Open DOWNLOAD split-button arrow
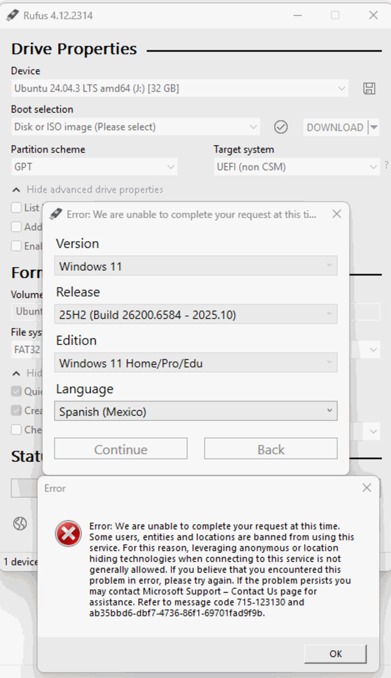 374,128
